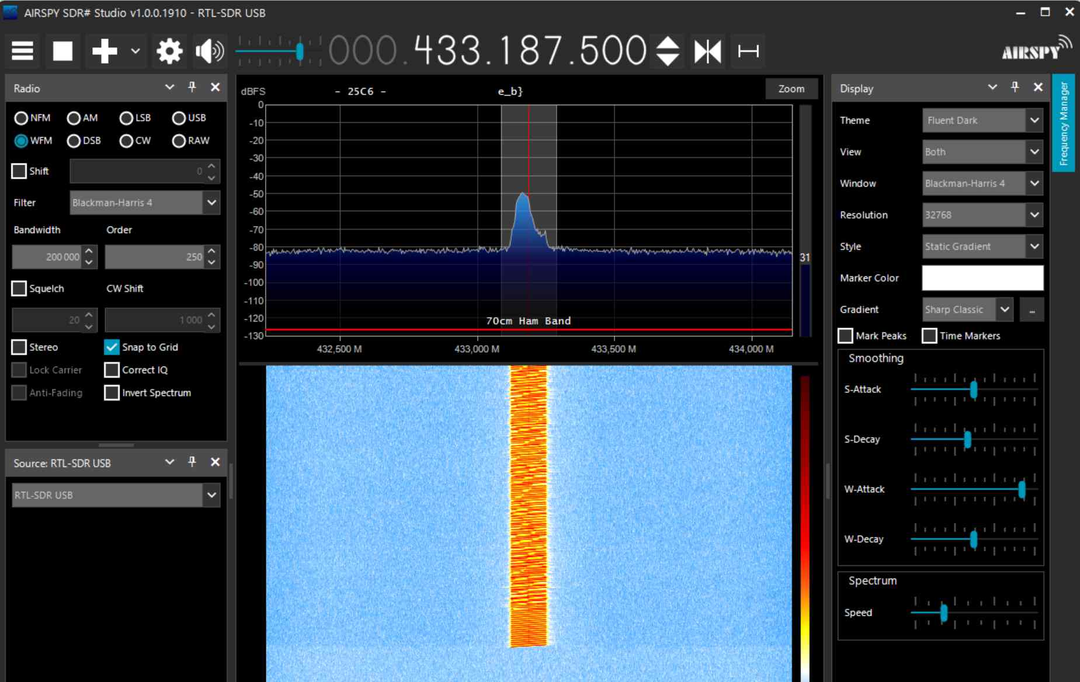The image size is (1080, 682).
Task: Pin the Source RTL-SDR USB panel
Action: pyautogui.click(x=192, y=462)
